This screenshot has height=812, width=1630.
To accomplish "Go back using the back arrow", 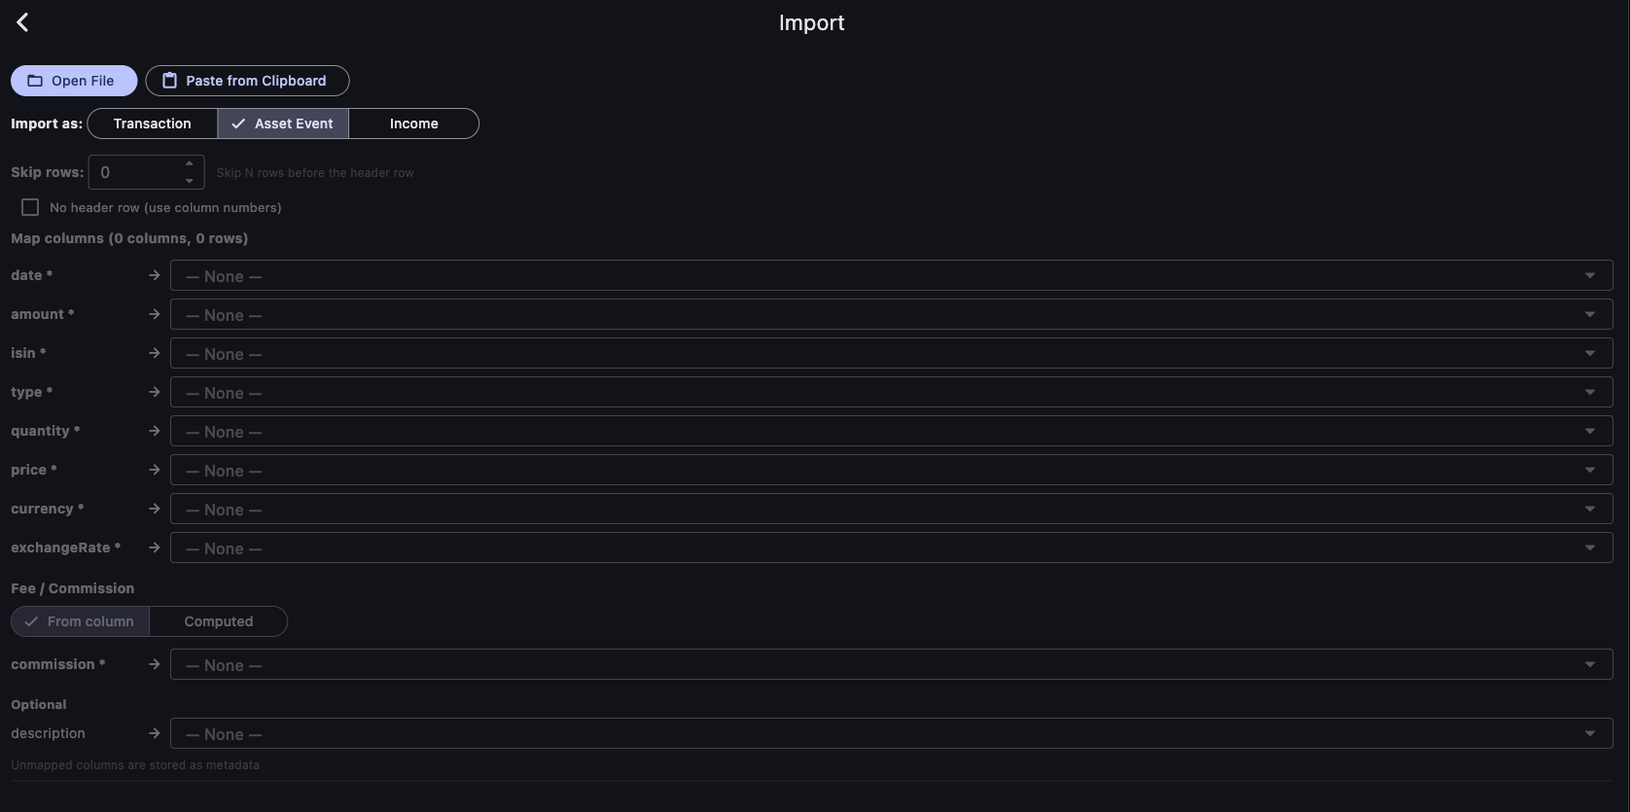I will coord(22,22).
